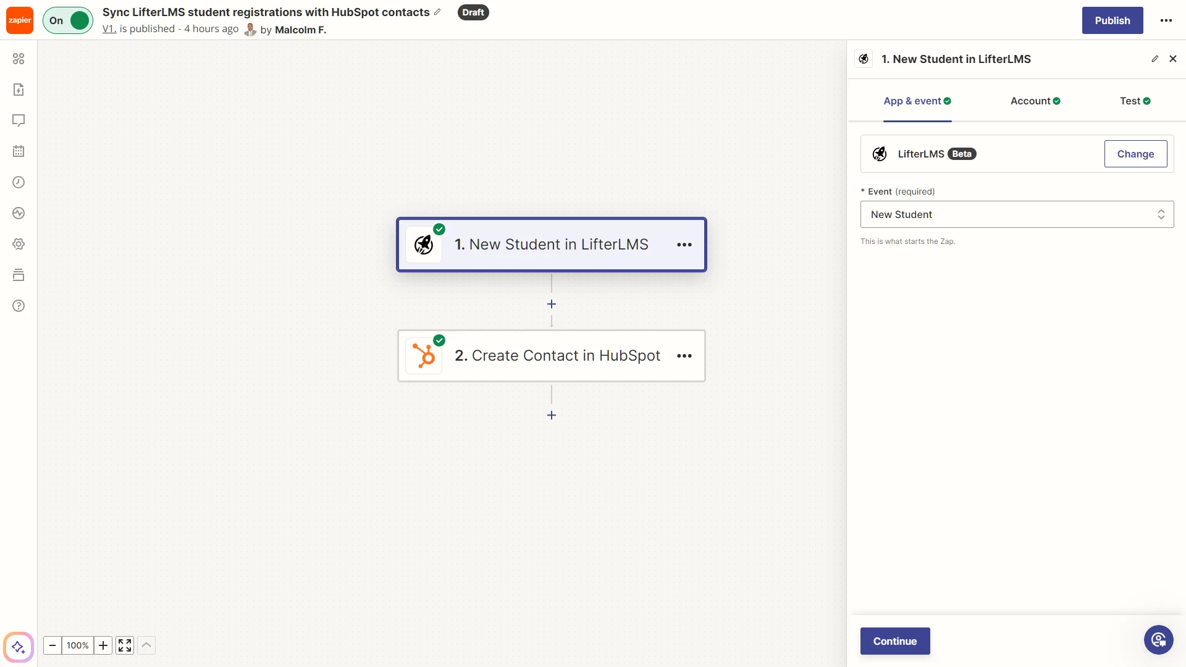Image resolution: width=1186 pixels, height=667 pixels.
Task: Open the Zap history clock icon
Action: click(x=19, y=182)
